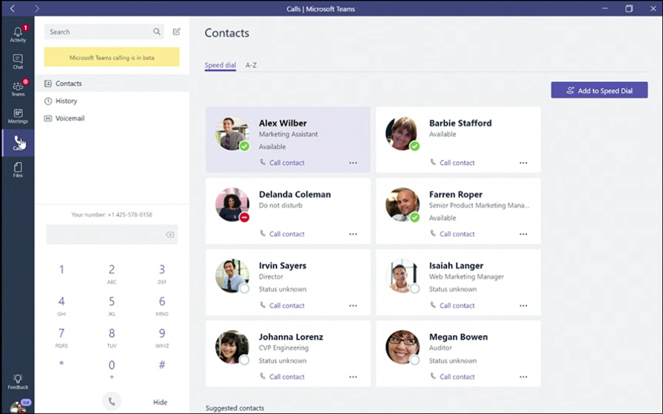Call contact Farren Roper
This screenshot has height=414, width=663.
(452, 234)
